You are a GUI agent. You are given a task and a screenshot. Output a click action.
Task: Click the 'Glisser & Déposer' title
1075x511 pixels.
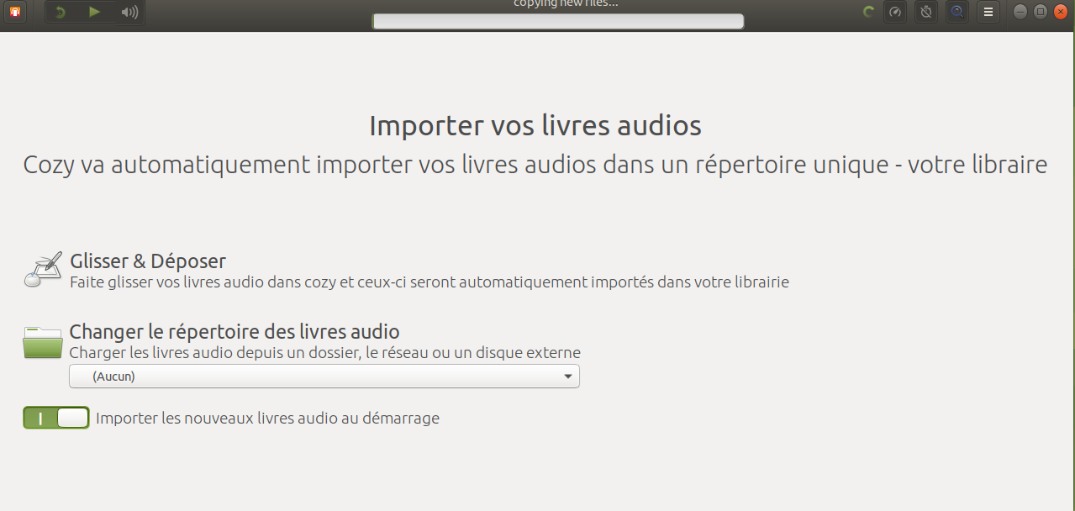148,261
